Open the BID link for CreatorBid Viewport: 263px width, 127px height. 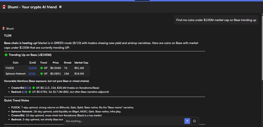27,88
